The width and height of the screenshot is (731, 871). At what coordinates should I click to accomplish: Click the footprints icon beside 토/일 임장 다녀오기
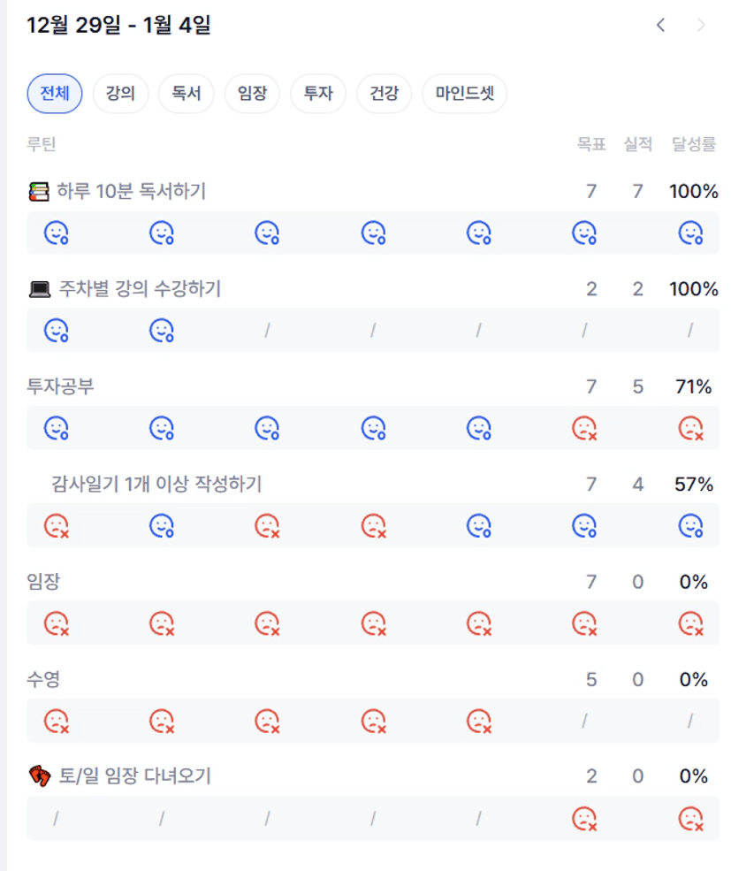pos(40,776)
